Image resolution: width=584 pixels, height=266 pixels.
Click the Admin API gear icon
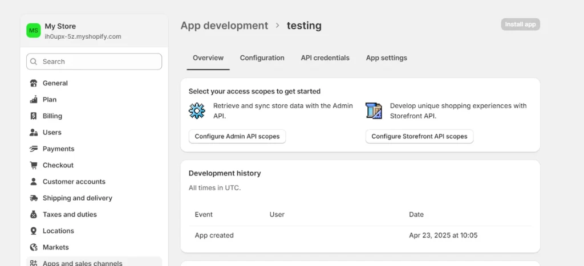tap(197, 111)
